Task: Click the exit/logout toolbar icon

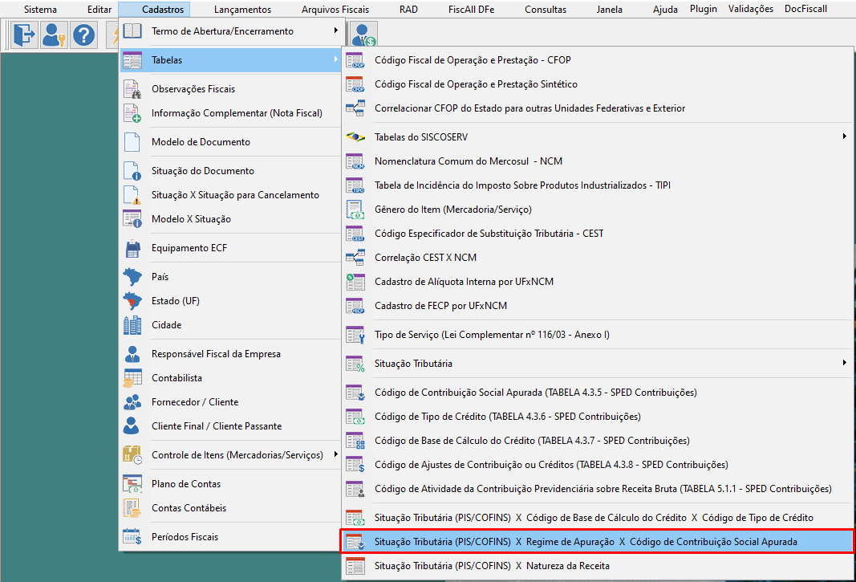Action: pos(24,35)
